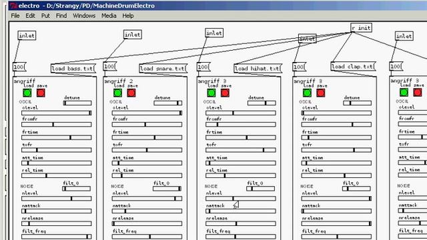Image resolution: width=427 pixels, height=240 pixels.
Task: Select the inlet box above hihat panel
Action: [214, 33]
